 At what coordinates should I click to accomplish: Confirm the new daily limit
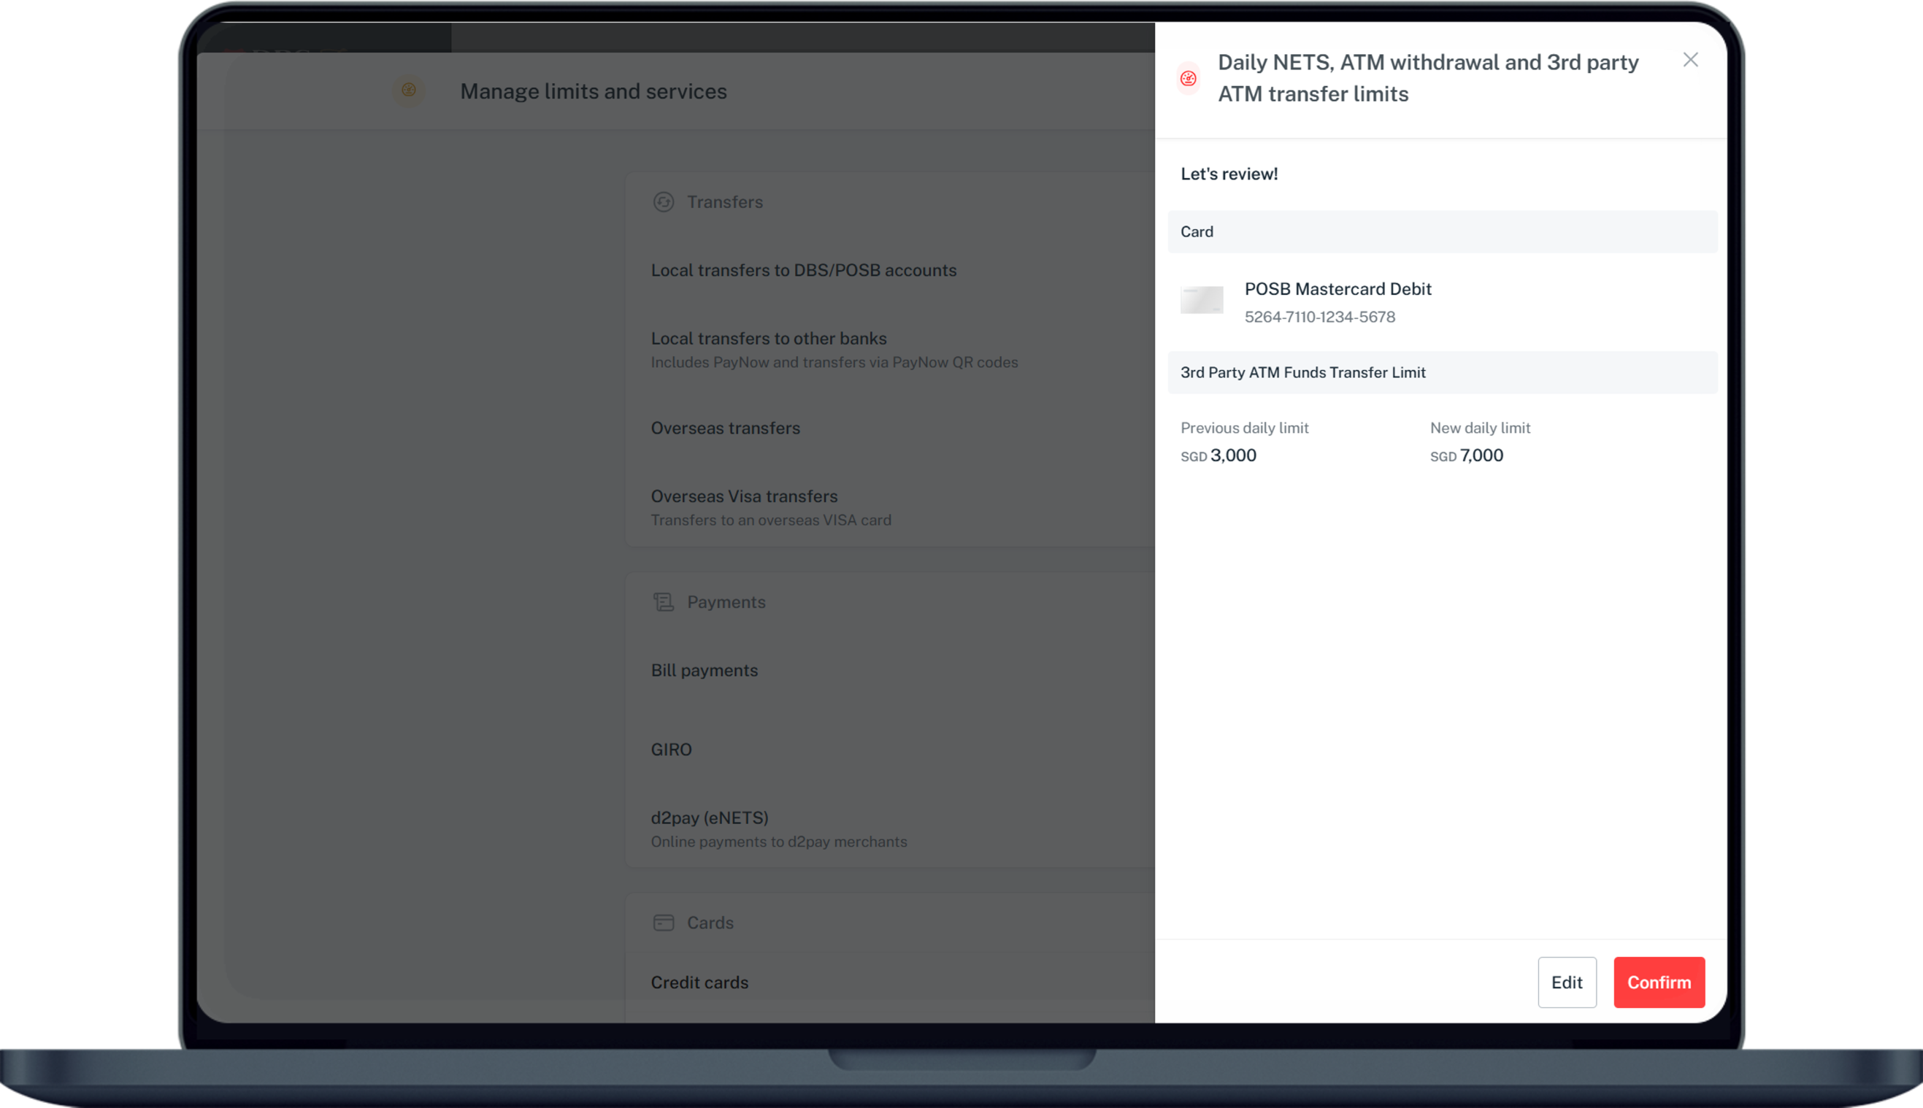[x=1658, y=982]
